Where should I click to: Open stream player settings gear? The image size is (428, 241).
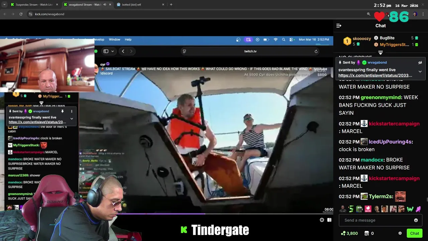(x=322, y=220)
